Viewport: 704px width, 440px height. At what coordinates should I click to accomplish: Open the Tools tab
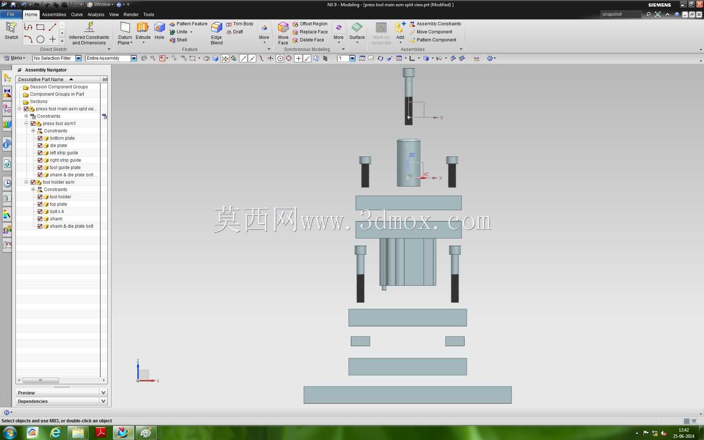[x=148, y=15]
